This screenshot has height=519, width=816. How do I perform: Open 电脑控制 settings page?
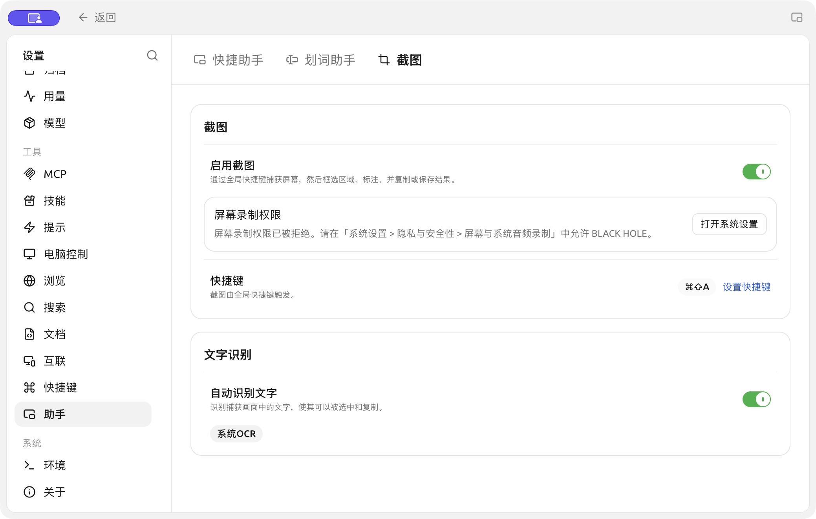83,254
